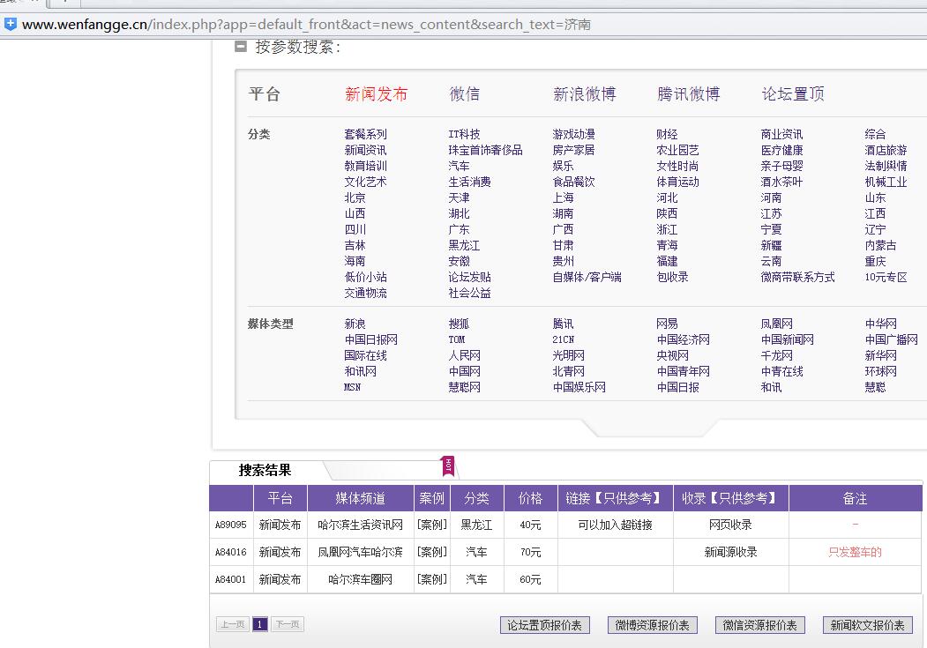Select 网易 media type
This screenshot has height=648, width=927.
(667, 324)
